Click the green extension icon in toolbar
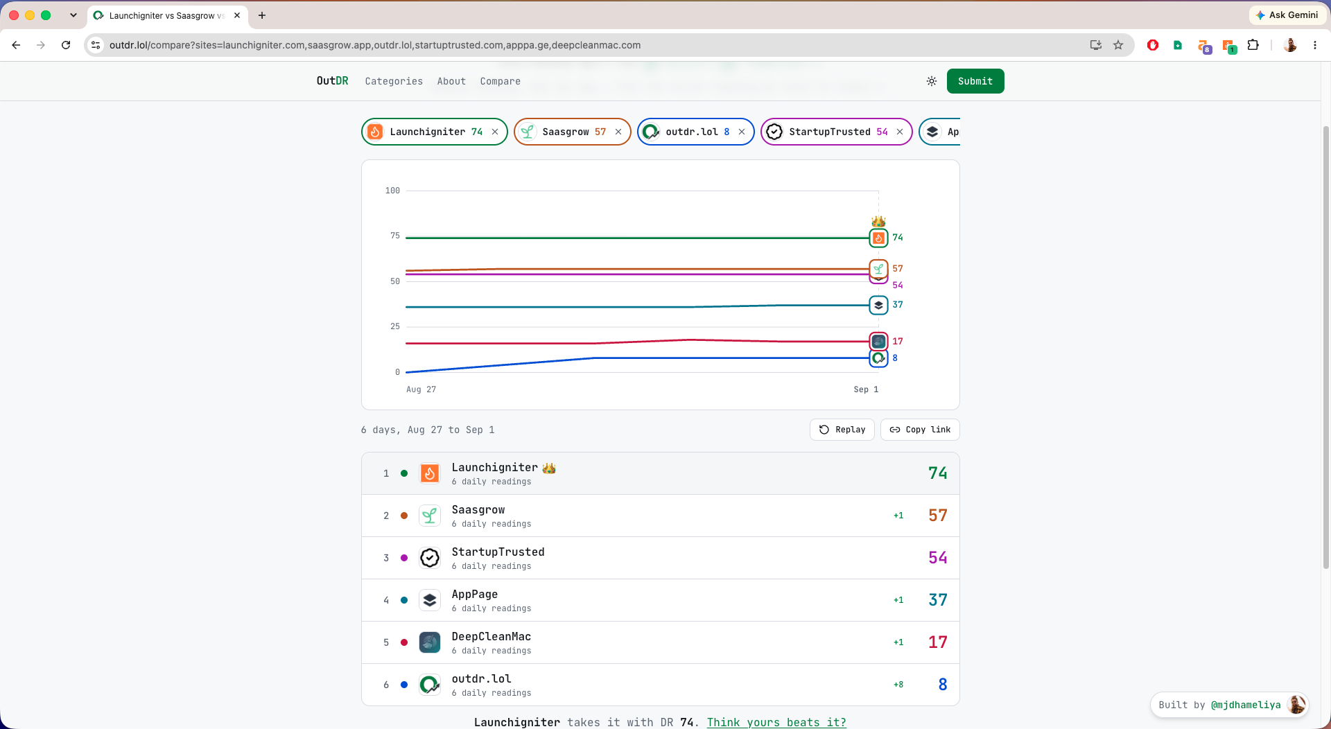 point(1178,45)
